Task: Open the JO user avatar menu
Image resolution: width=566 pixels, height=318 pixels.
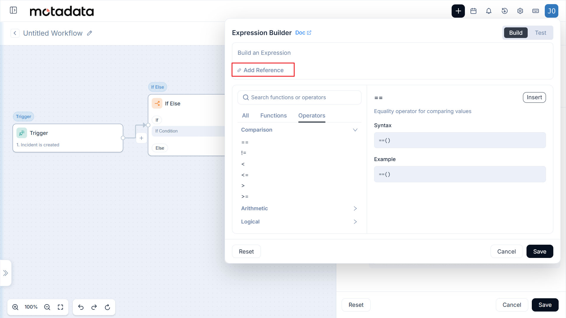Action: coord(551,11)
